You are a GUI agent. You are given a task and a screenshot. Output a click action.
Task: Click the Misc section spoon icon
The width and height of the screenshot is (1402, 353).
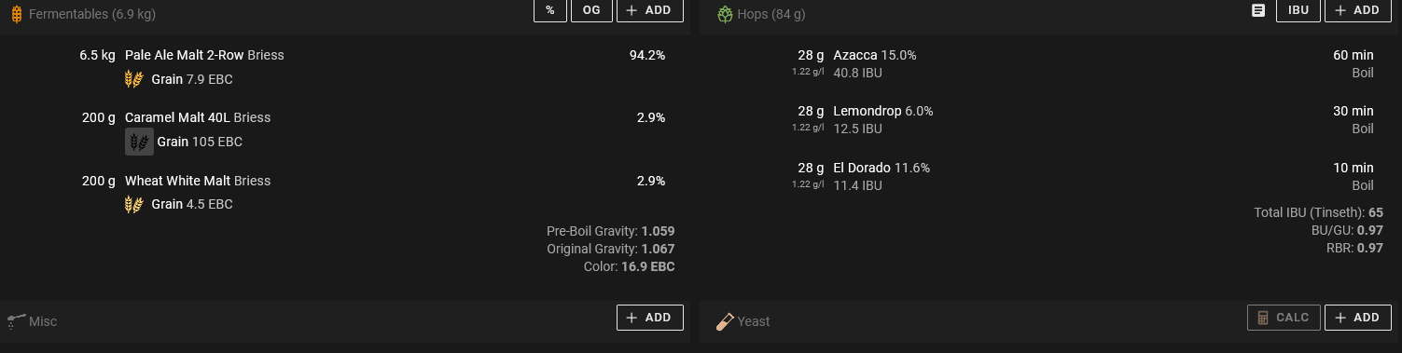point(15,321)
